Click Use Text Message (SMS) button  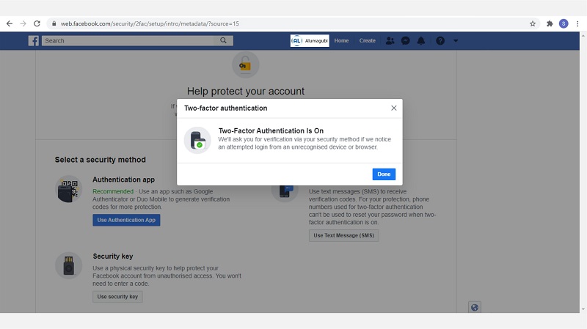pos(343,235)
